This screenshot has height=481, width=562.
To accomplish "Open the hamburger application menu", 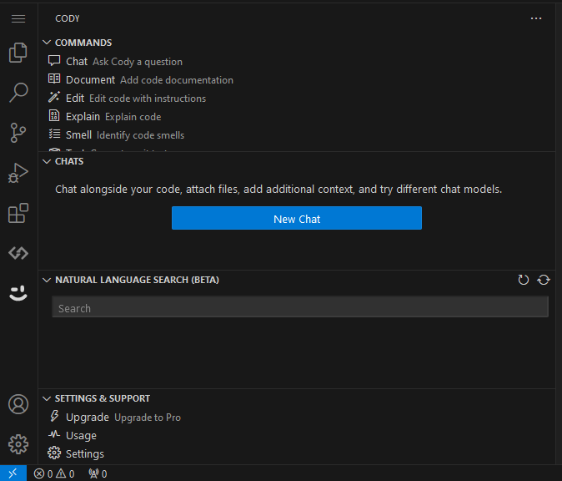I will click(x=18, y=18).
